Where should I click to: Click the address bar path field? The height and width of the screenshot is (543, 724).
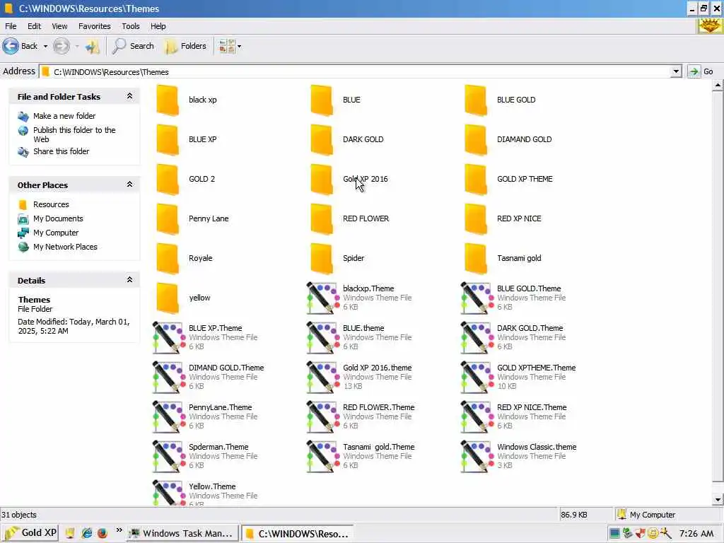[356, 71]
